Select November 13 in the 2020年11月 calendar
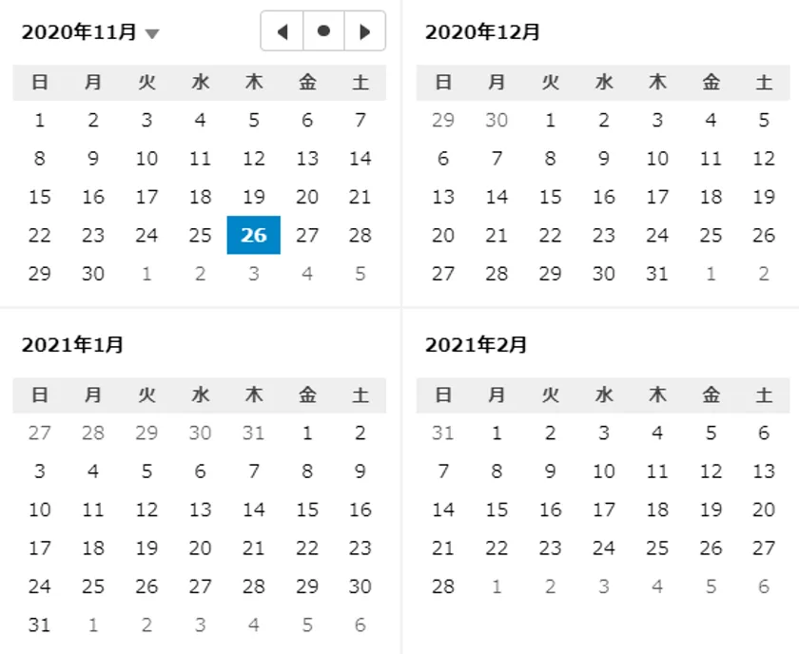Screen dimensions: 799x654 click(306, 159)
